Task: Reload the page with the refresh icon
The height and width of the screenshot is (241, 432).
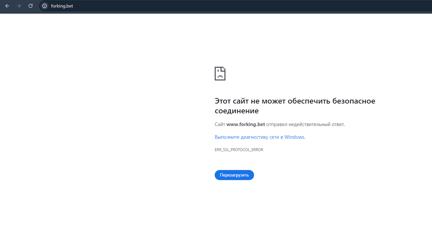Action: [31, 6]
